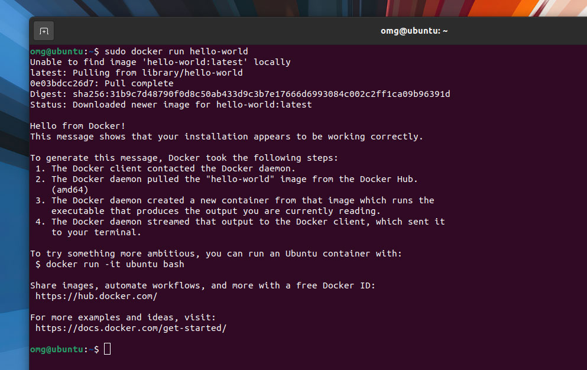587x370 pixels.
Task: Click the '0e03bdcc26d7: Pull complete' line
Action: coord(102,83)
